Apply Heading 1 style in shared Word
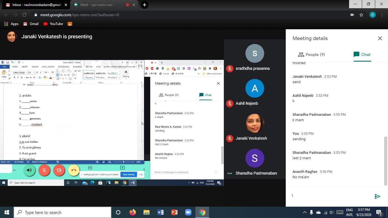This screenshot has height=218, width=388. (112, 75)
